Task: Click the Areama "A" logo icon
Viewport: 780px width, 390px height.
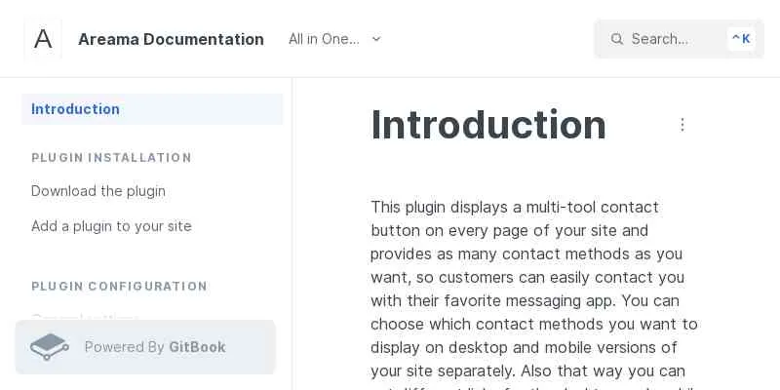Action: [x=43, y=39]
